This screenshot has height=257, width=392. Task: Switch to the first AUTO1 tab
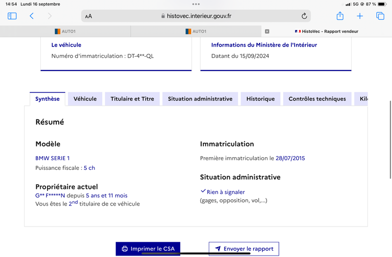(x=65, y=31)
